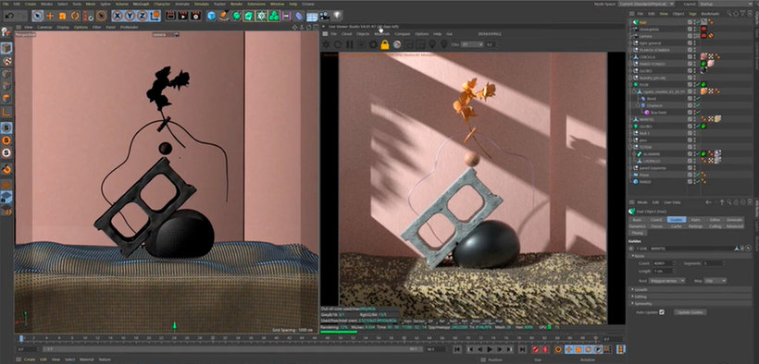Click the purple Bend deformer icon
The image size is (759, 364).
[299, 16]
